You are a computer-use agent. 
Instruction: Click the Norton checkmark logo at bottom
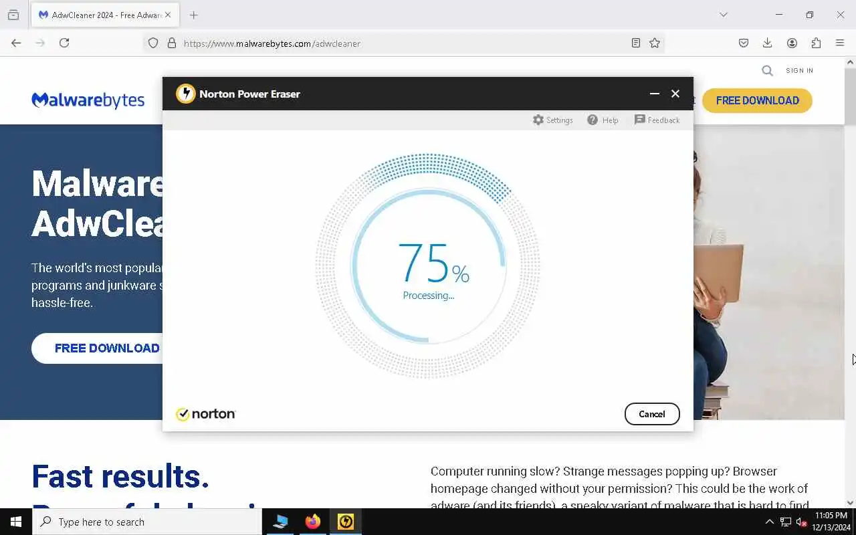pos(205,414)
